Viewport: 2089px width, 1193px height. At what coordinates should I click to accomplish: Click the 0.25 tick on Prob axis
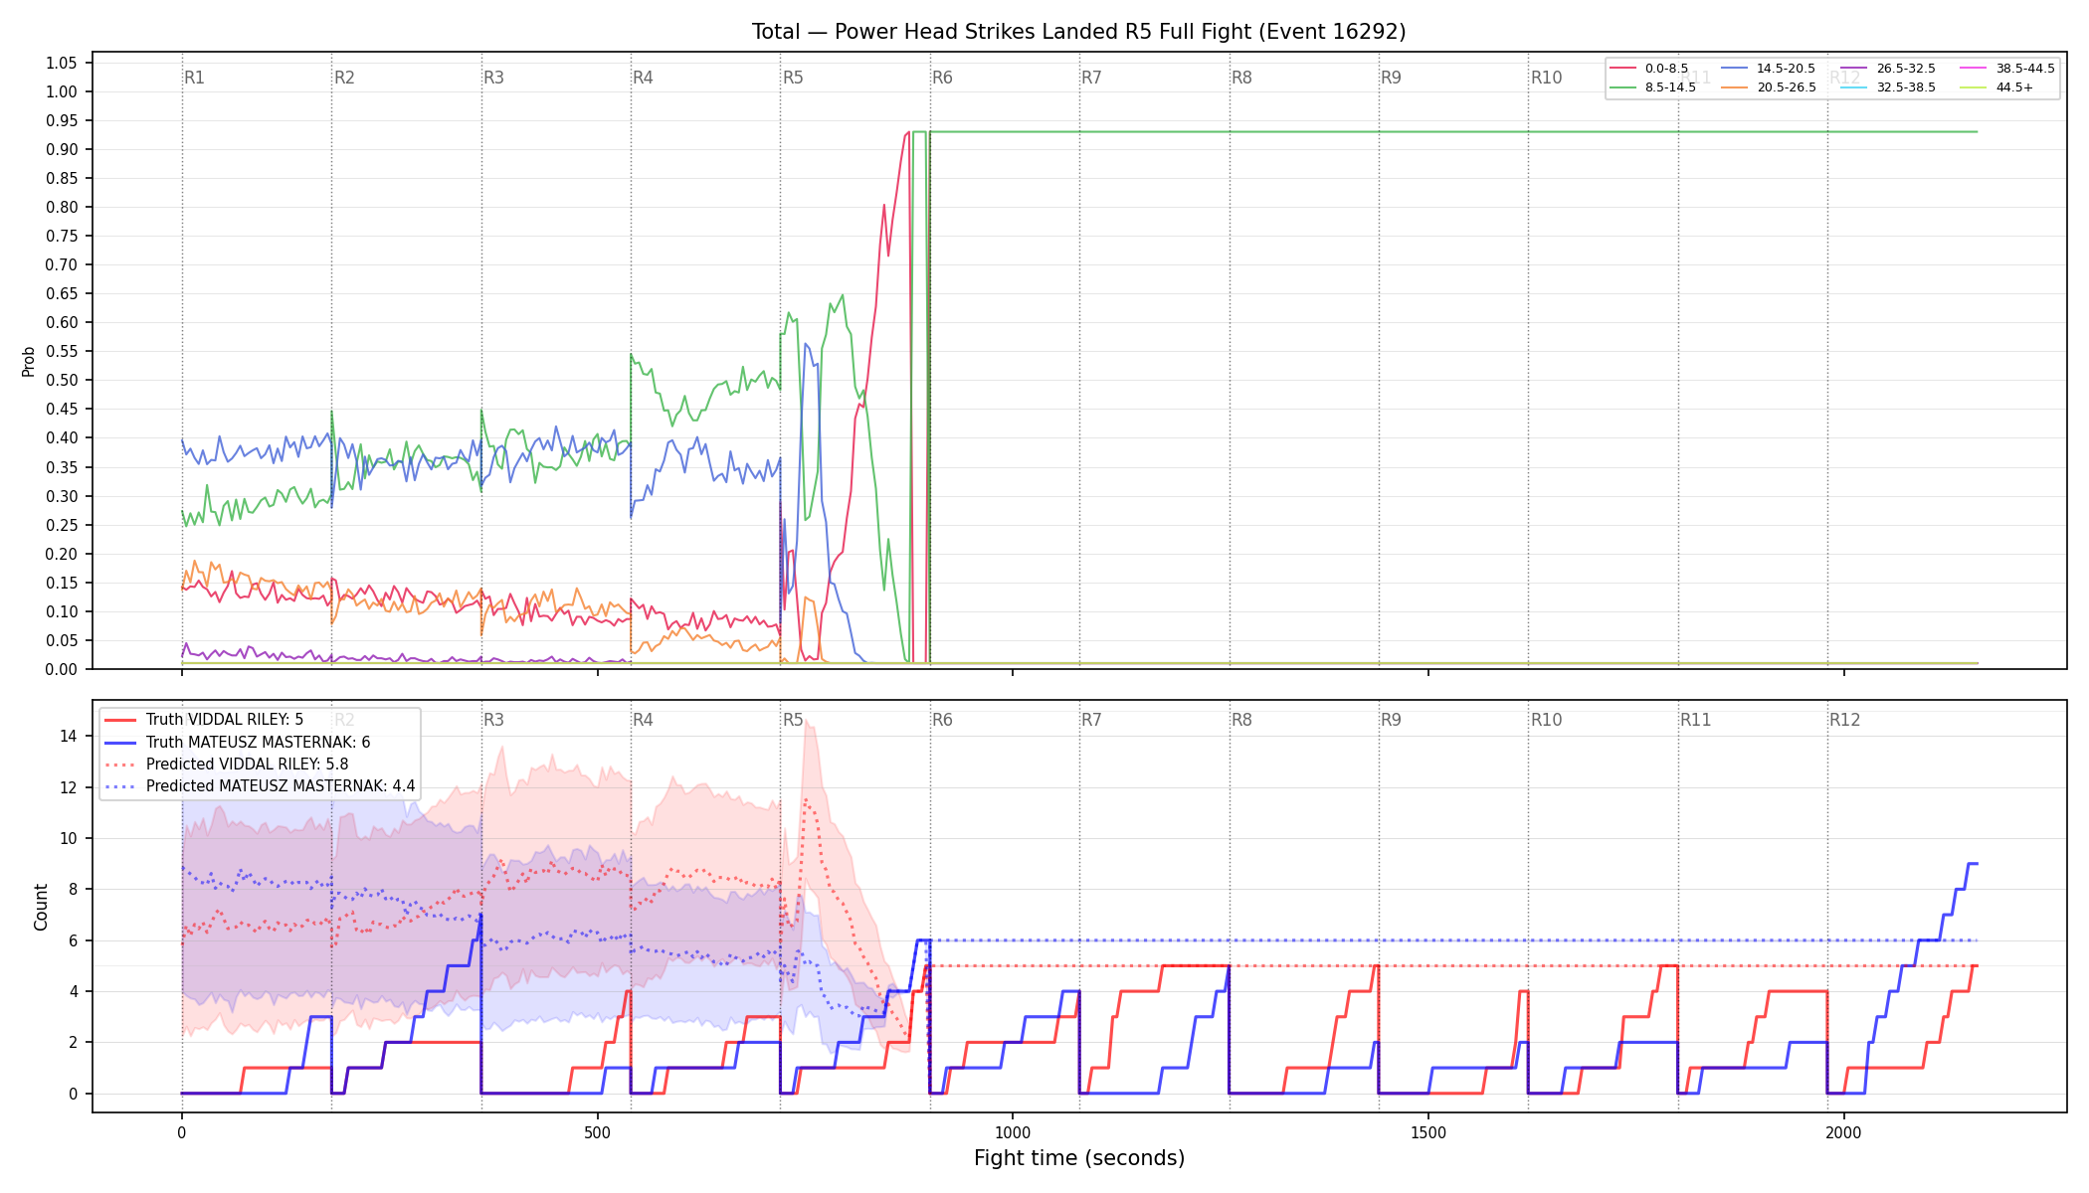click(62, 525)
